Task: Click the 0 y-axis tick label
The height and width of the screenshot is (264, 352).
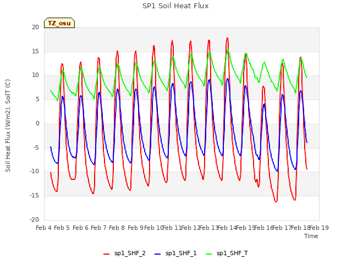Action: point(37,123)
